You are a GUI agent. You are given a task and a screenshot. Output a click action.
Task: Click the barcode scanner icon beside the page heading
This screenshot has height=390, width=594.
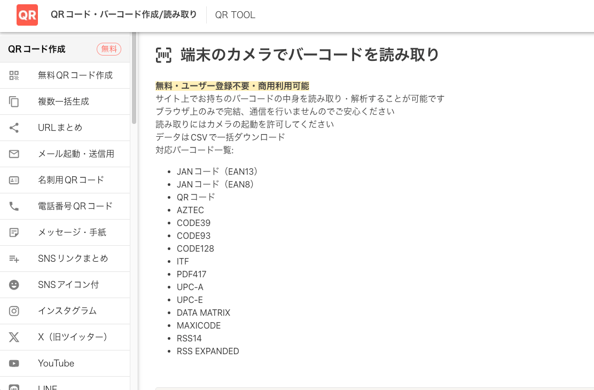pyautogui.click(x=163, y=54)
